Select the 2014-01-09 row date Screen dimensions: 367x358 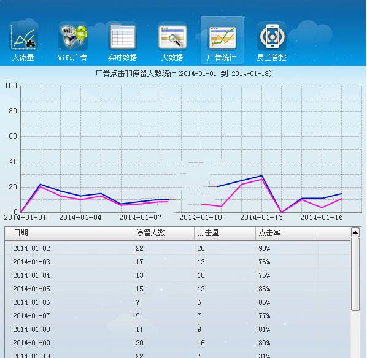[x=31, y=343]
